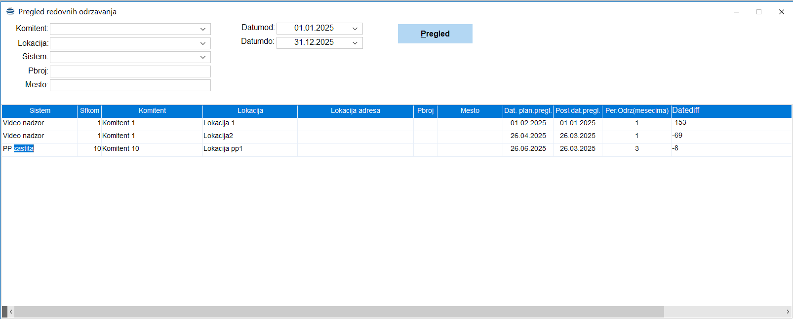Click the Lokacija adresa column header
The image size is (793, 319).
(x=355, y=111)
